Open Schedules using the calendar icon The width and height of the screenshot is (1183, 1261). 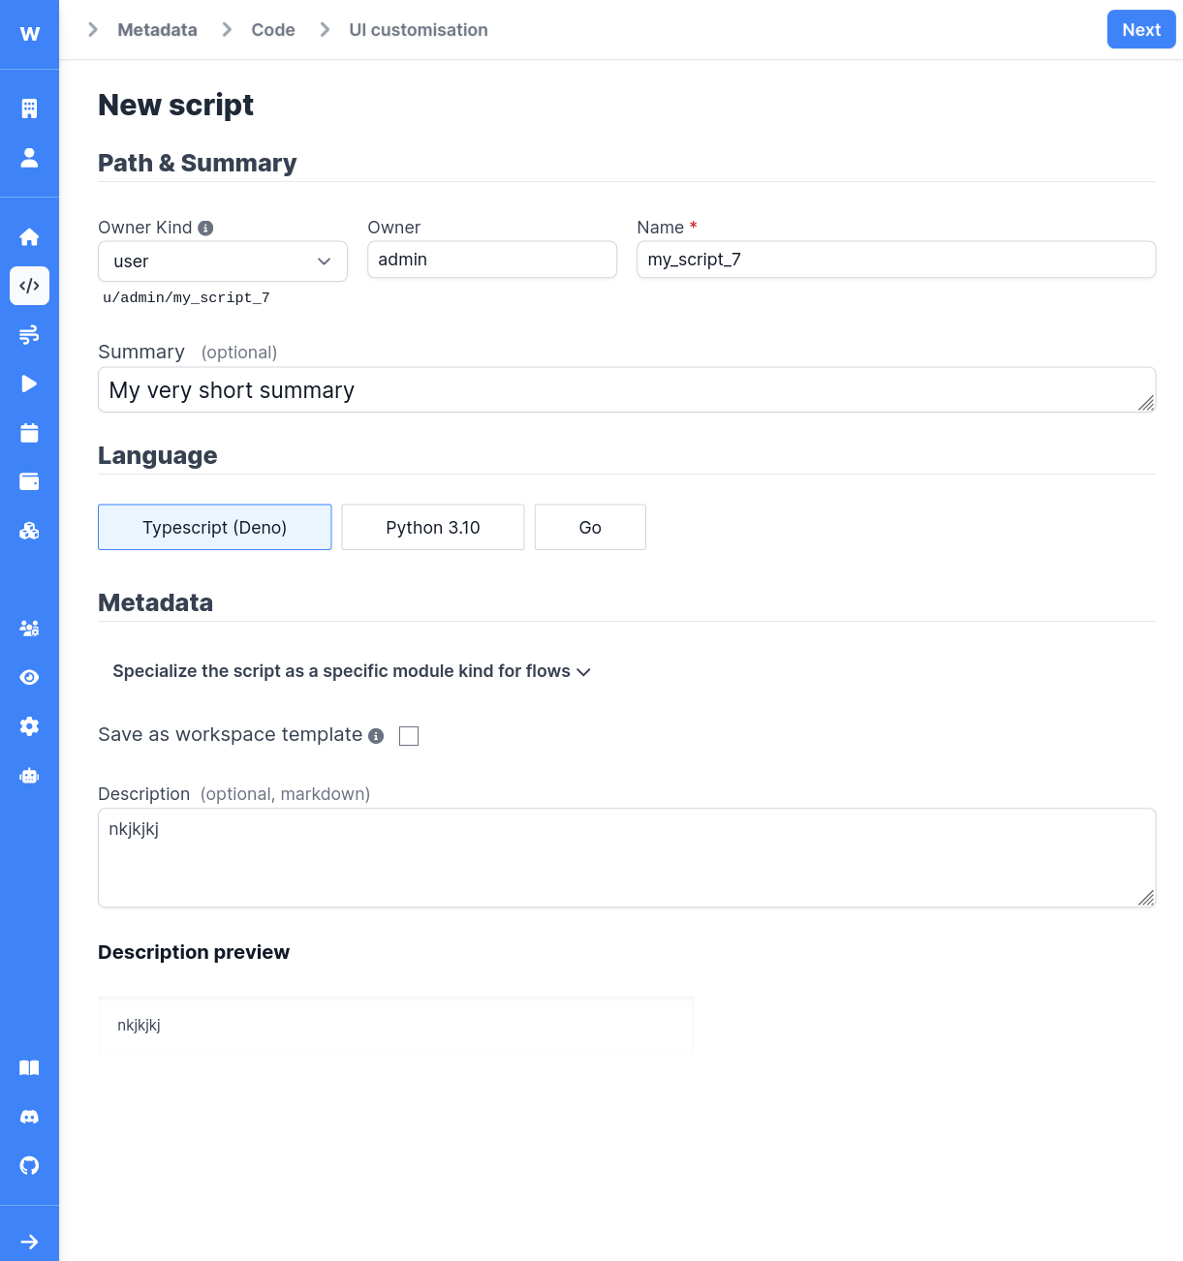pos(29,433)
